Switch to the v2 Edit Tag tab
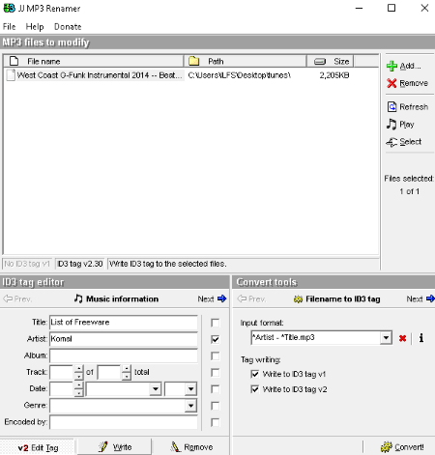The width and height of the screenshot is (435, 455). pos(38,447)
